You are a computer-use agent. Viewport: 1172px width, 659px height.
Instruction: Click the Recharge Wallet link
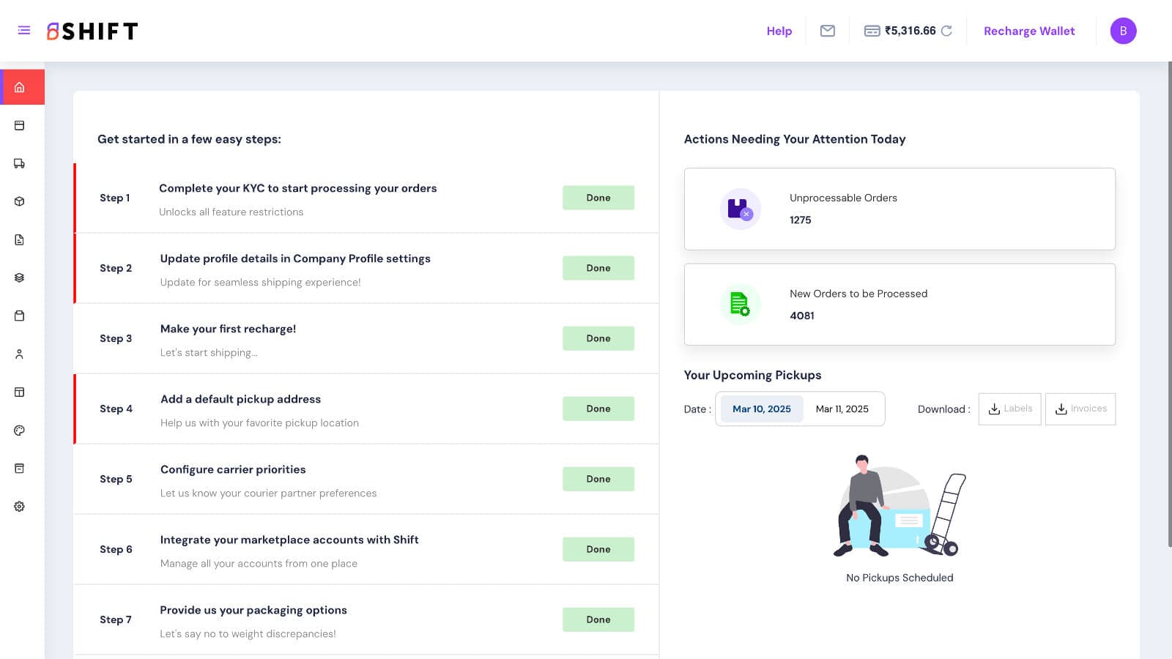pos(1029,31)
